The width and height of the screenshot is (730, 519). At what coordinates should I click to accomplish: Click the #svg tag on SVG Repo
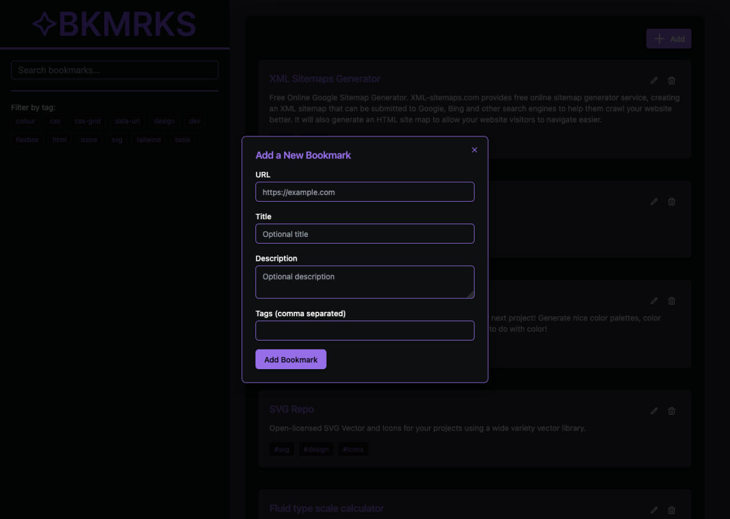(x=282, y=450)
